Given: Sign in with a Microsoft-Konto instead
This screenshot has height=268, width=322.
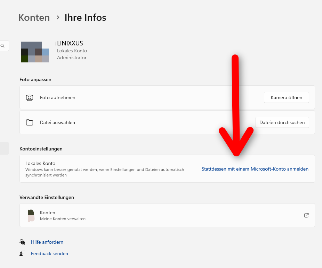Looking at the screenshot, I should (255, 169).
